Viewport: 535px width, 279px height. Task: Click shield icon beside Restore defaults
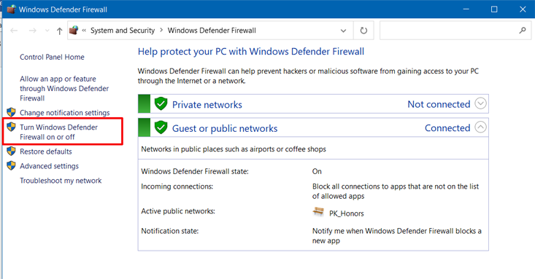[x=11, y=151]
